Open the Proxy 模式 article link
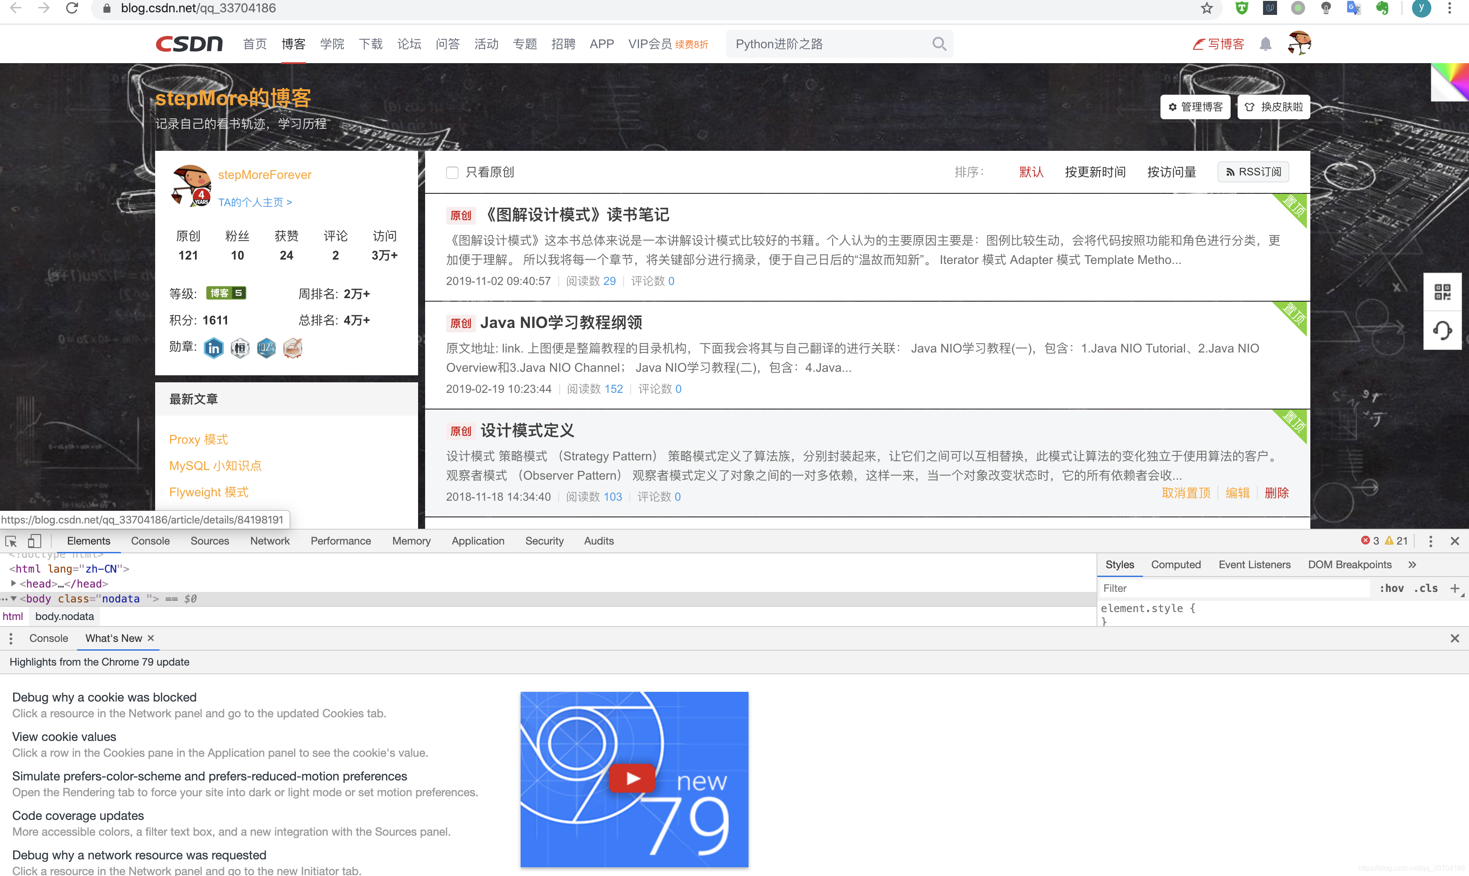The image size is (1469, 876). click(198, 439)
